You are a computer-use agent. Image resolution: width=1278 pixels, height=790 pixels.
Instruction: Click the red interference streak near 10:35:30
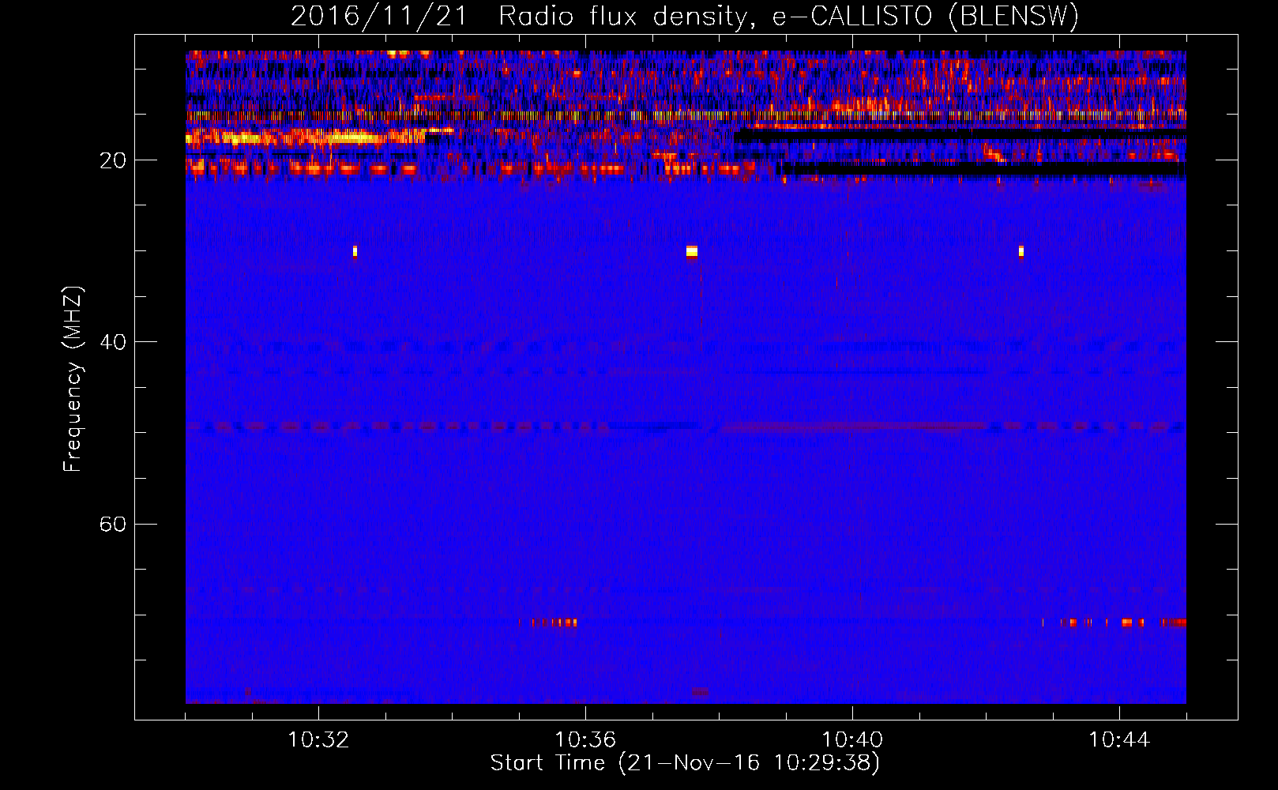tap(554, 623)
